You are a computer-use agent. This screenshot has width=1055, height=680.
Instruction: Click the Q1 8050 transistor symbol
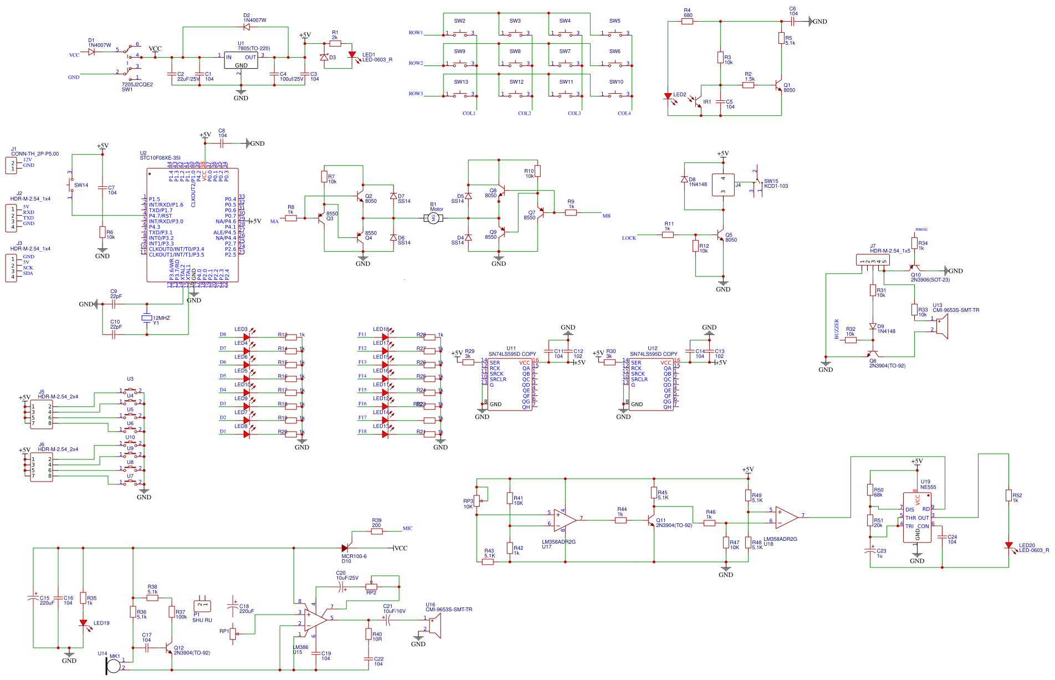click(778, 85)
